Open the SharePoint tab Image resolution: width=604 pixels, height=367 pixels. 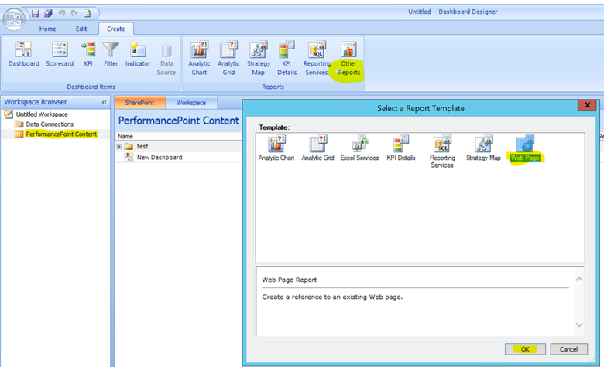pos(140,103)
